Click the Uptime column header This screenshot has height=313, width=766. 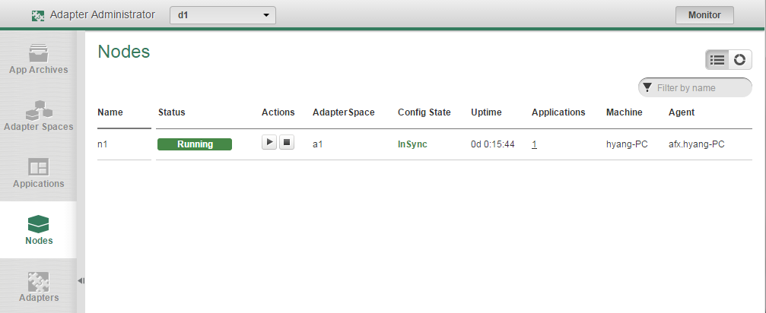[486, 112]
